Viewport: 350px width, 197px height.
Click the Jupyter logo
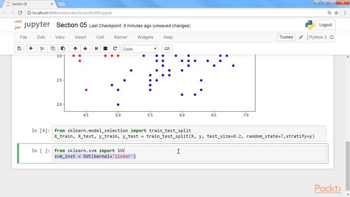coord(32,25)
